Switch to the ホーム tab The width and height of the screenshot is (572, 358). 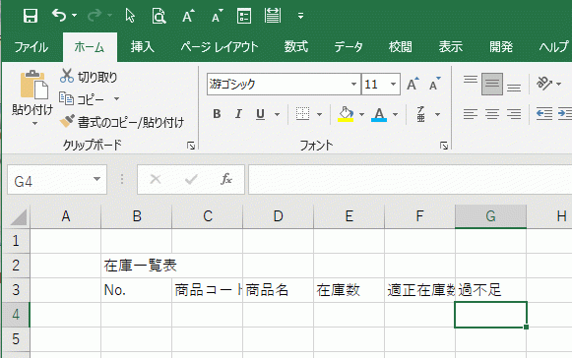click(x=90, y=47)
